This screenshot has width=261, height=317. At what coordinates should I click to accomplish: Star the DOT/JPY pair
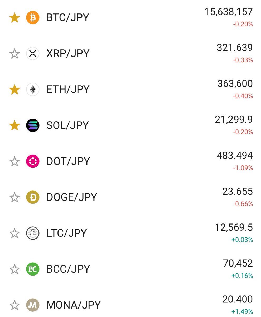14,161
